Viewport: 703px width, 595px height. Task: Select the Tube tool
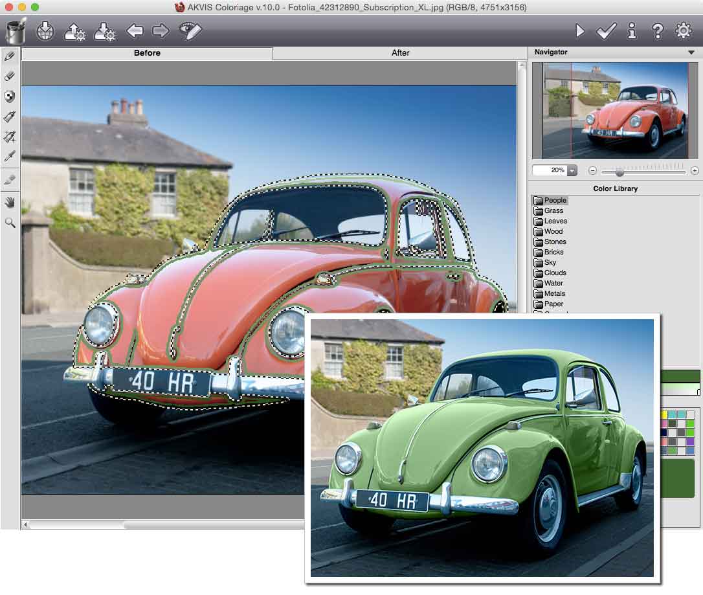tap(10, 117)
